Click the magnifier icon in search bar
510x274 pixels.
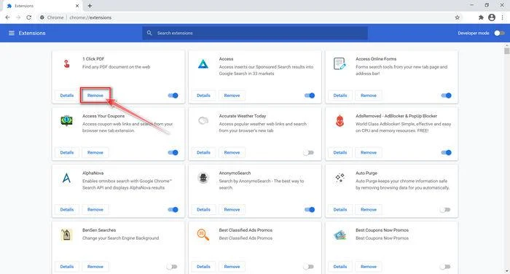pos(149,33)
